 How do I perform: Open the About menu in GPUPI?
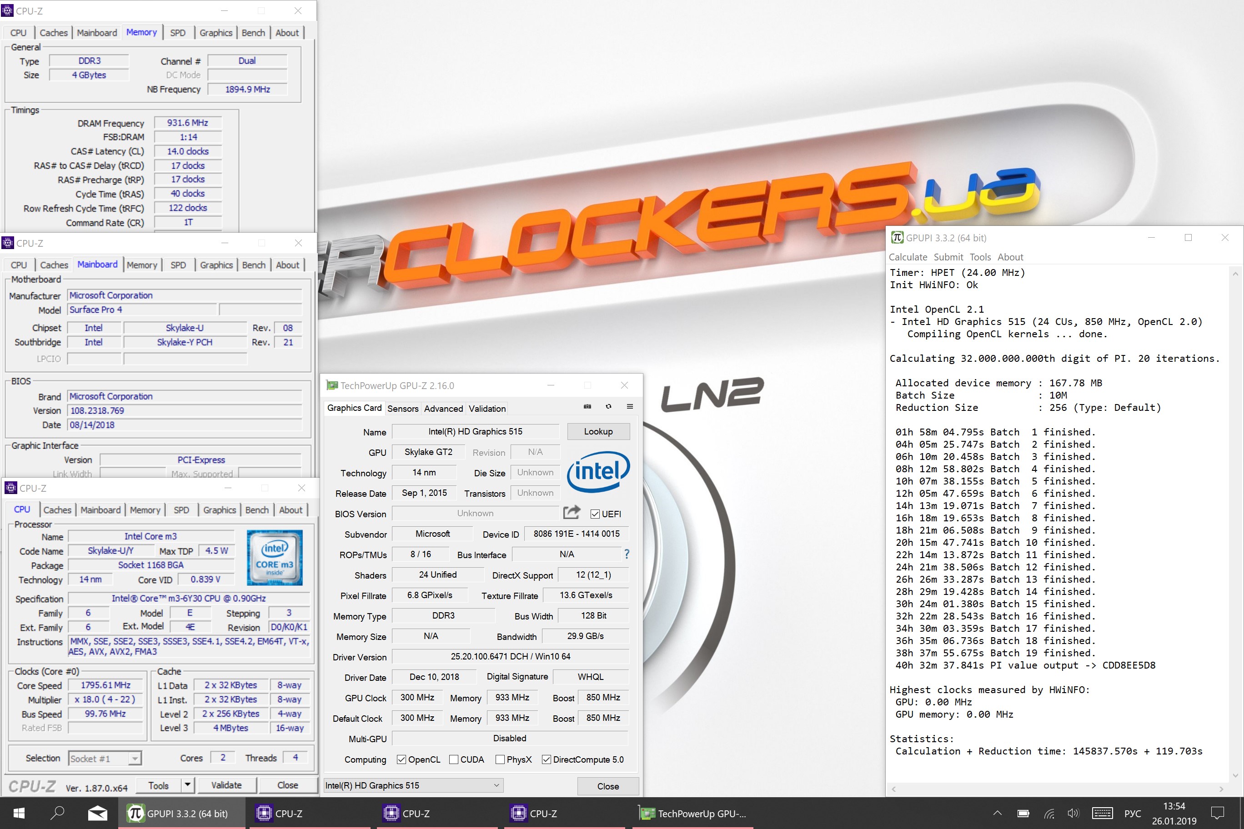tap(1010, 257)
